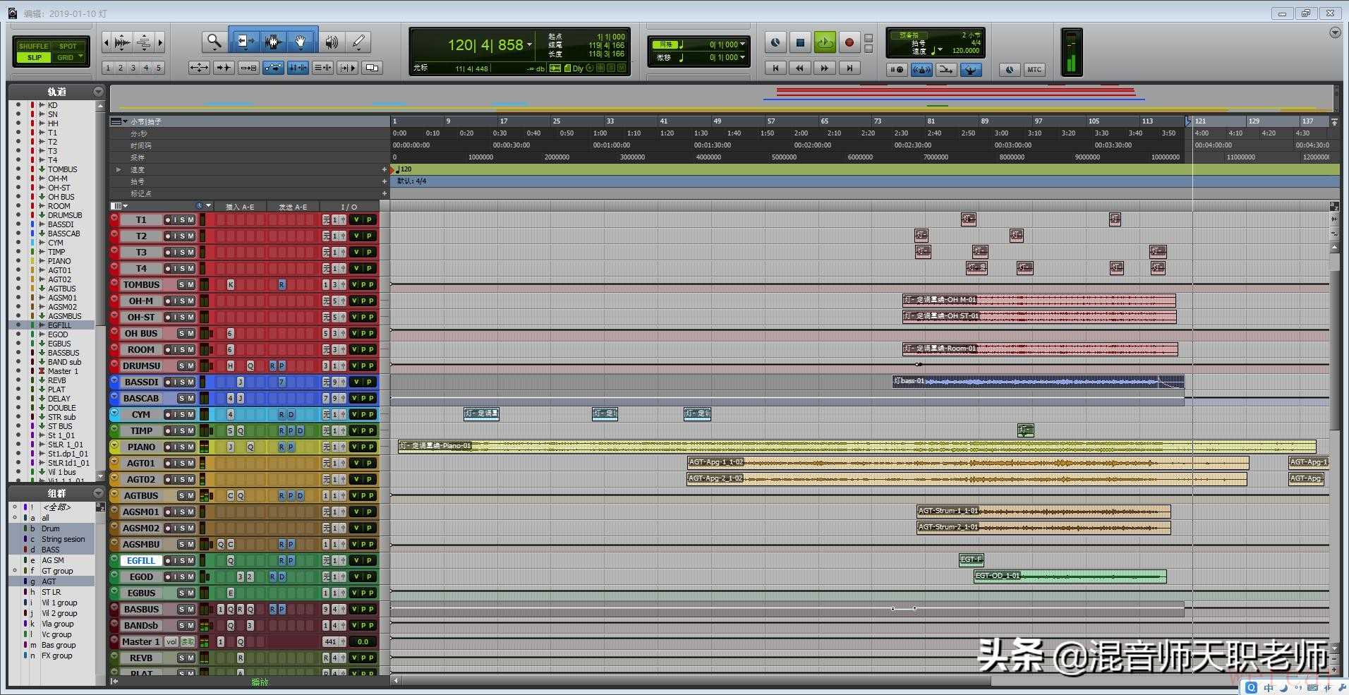Record-enable the T1 track
The image size is (1349, 695).
[168, 220]
